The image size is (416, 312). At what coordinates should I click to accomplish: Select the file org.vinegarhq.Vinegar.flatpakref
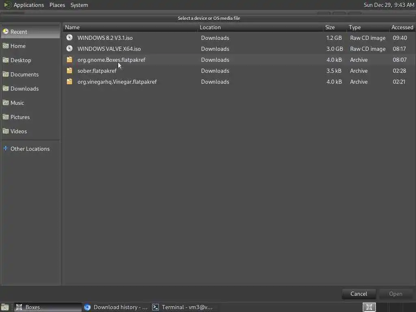pyautogui.click(x=239, y=82)
